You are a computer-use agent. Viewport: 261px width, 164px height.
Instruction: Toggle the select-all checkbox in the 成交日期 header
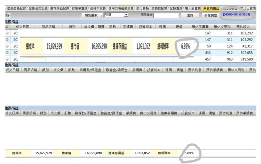pyautogui.click(x=7, y=27)
